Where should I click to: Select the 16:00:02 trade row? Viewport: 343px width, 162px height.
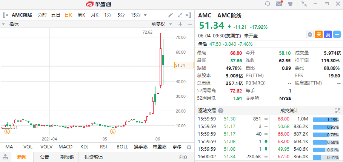231,157
